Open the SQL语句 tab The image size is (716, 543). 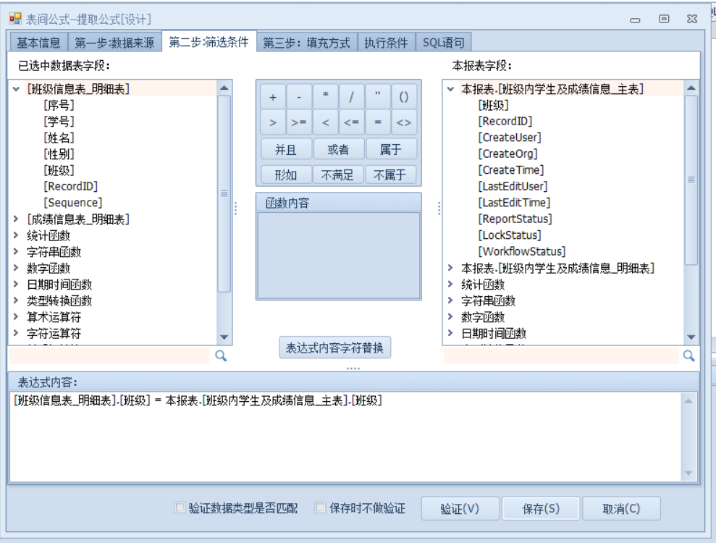pyautogui.click(x=444, y=42)
